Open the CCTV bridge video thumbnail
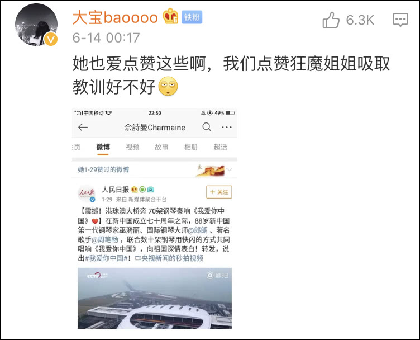This screenshot has height=340, width=420. click(x=155, y=298)
